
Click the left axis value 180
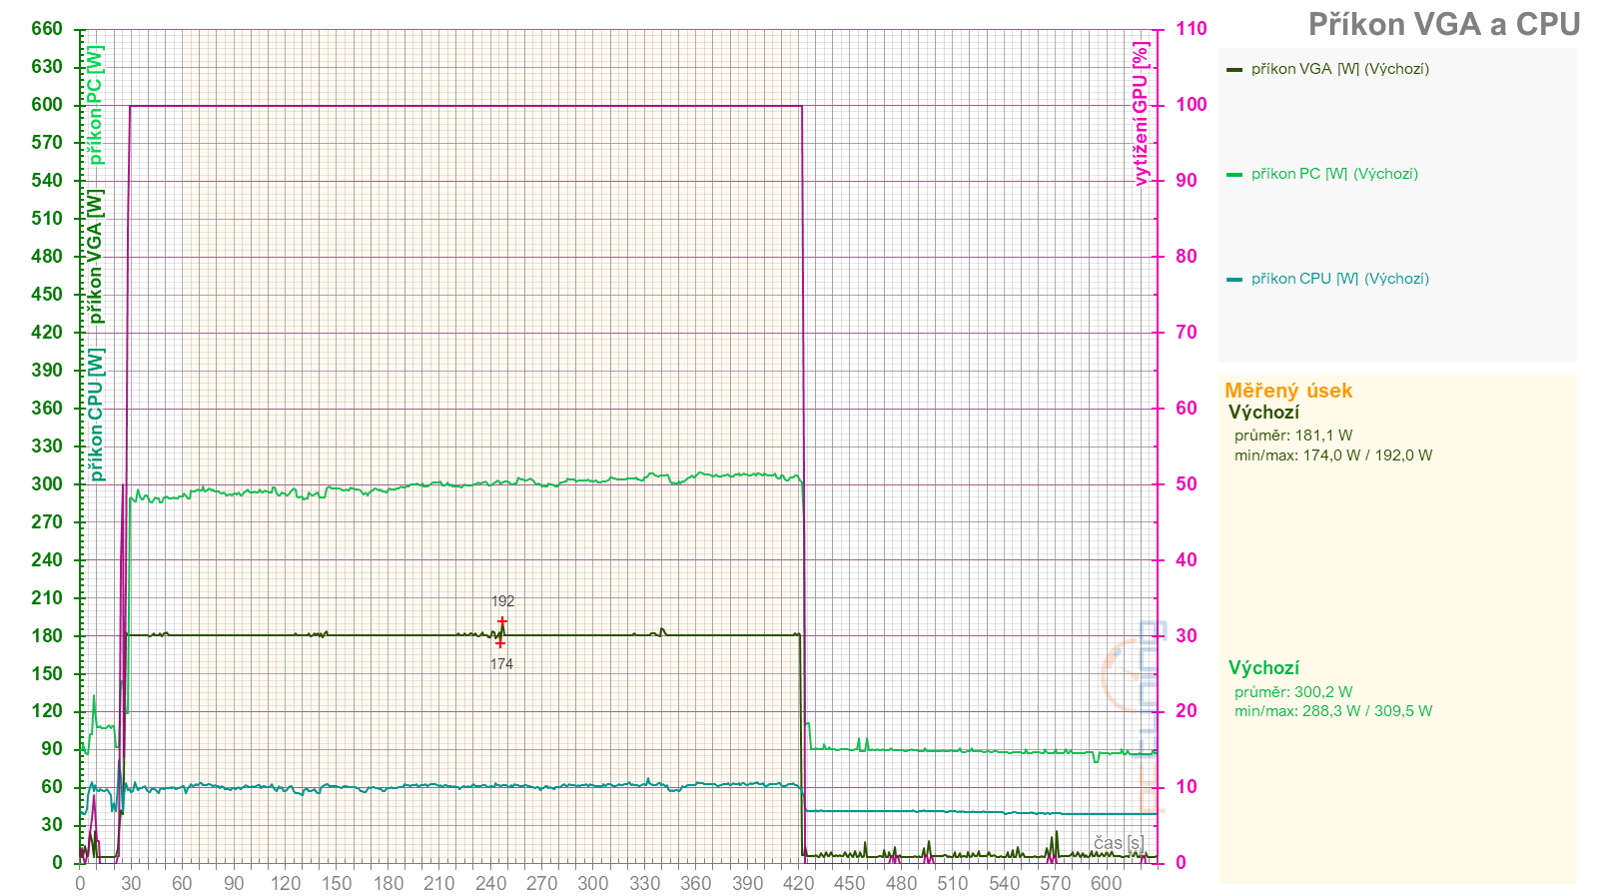click(x=47, y=635)
